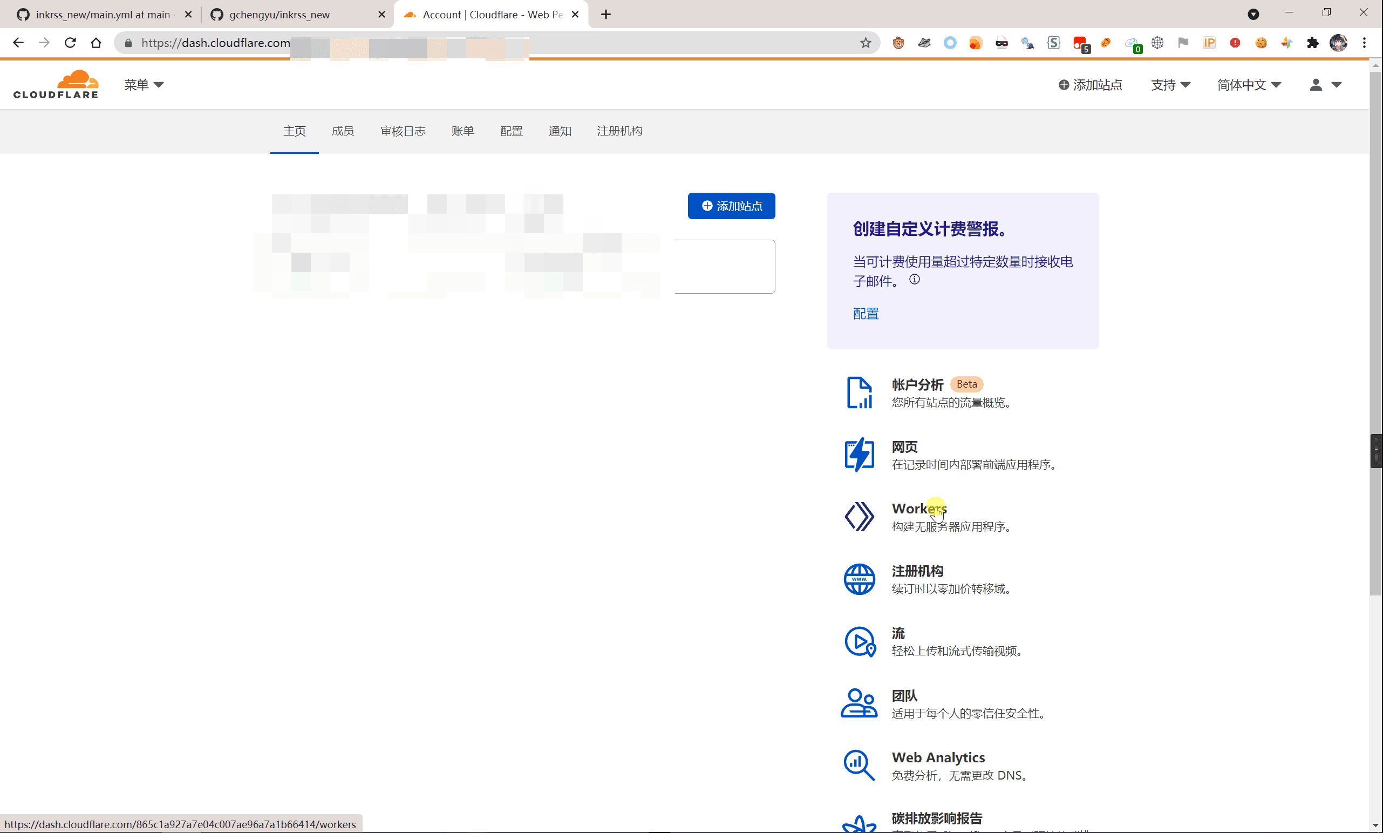Click the blue 添加站点 button
Image resolution: width=1383 pixels, height=833 pixels.
[731, 206]
